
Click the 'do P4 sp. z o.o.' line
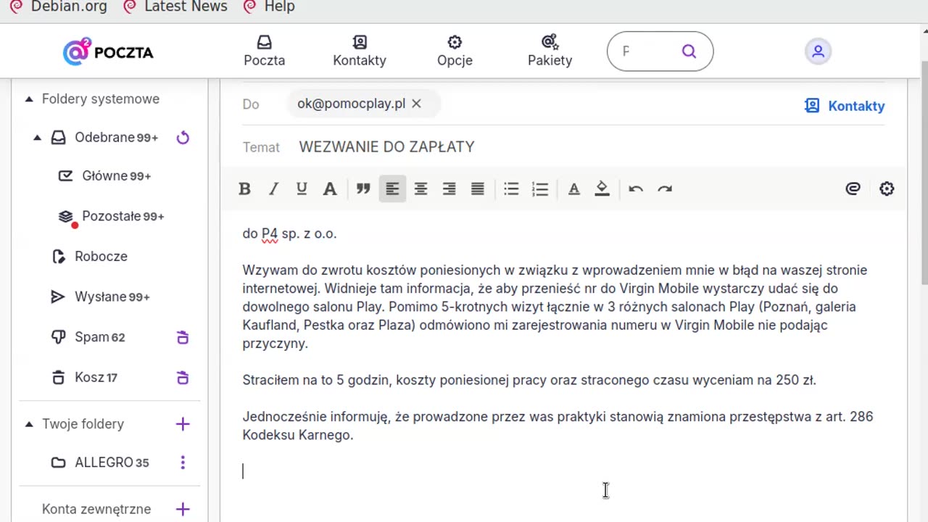click(x=289, y=233)
